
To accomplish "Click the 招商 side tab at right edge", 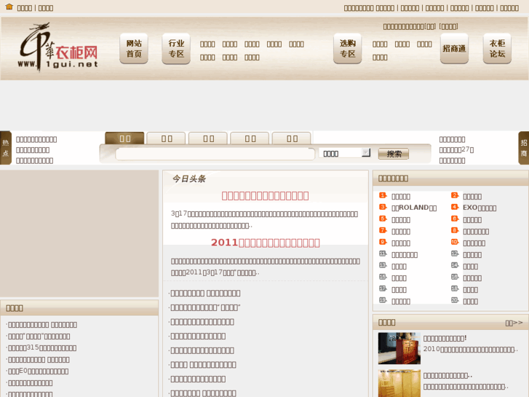I will (x=524, y=148).
